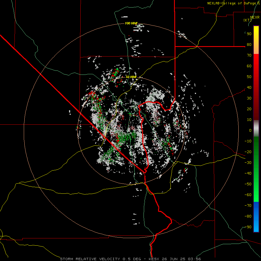Click the KESX station identifier in caption

154,259
